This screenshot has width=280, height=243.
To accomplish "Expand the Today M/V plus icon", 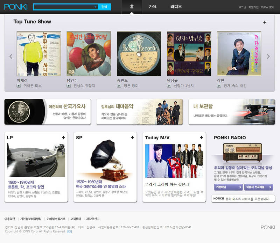I will [x=202, y=137].
